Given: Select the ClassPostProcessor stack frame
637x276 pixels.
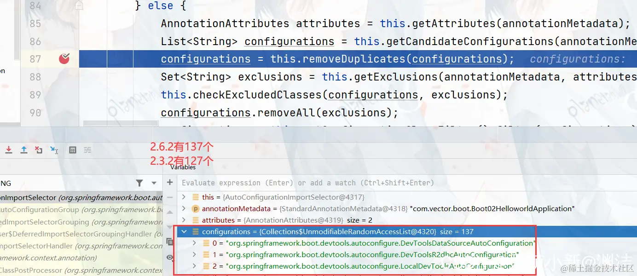Looking at the screenshot, I should (81, 270).
